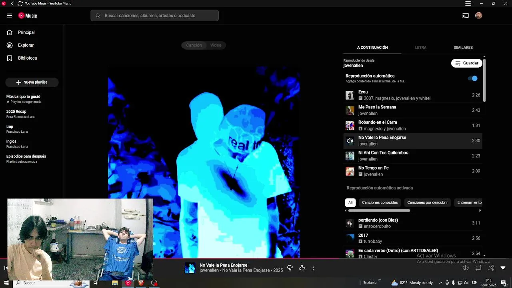Click the song progress bar
Screen dimensions: 512x288
(x=256, y=258)
